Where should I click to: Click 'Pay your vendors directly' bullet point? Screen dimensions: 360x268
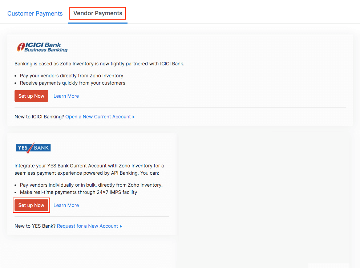tap(72, 76)
